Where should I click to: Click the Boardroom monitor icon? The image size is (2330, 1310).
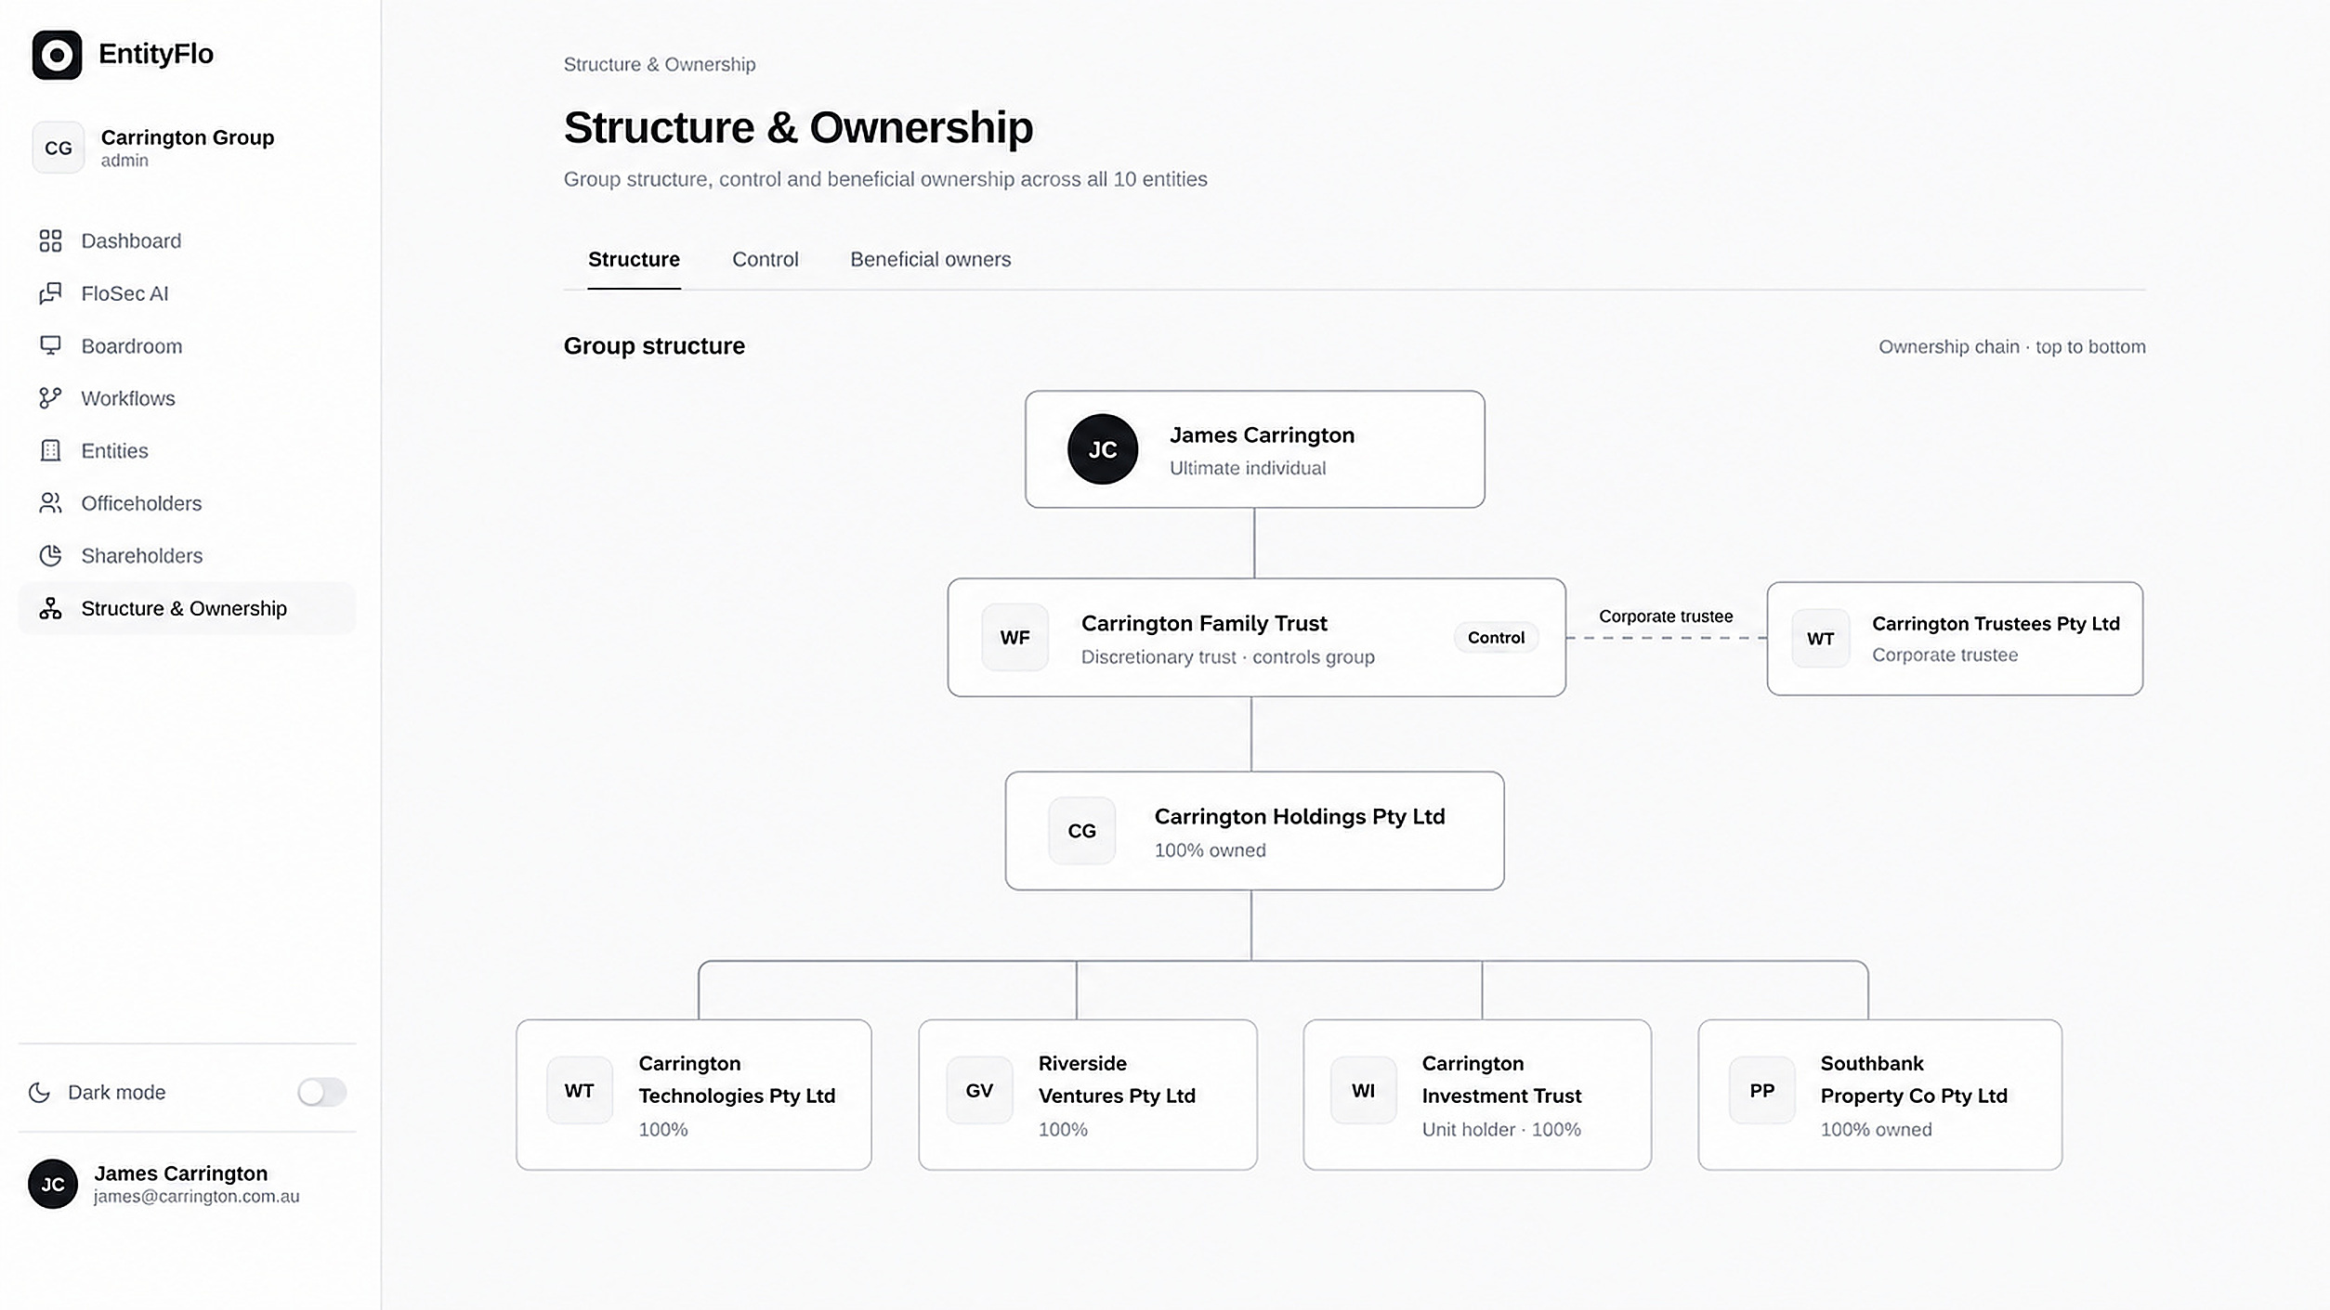point(50,345)
